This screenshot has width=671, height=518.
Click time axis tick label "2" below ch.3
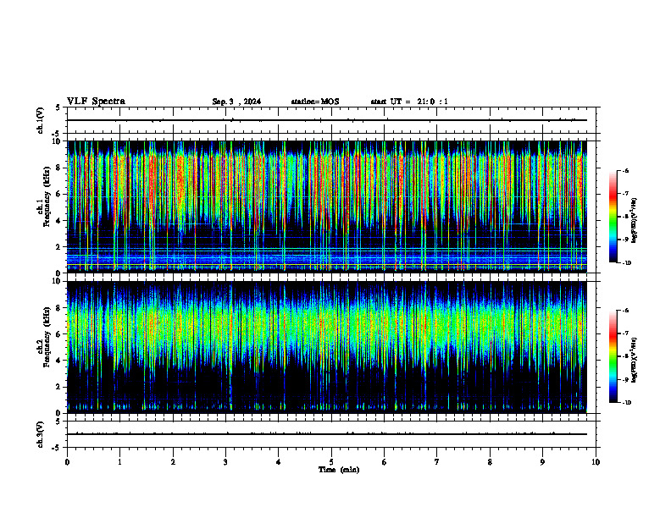[173, 462]
